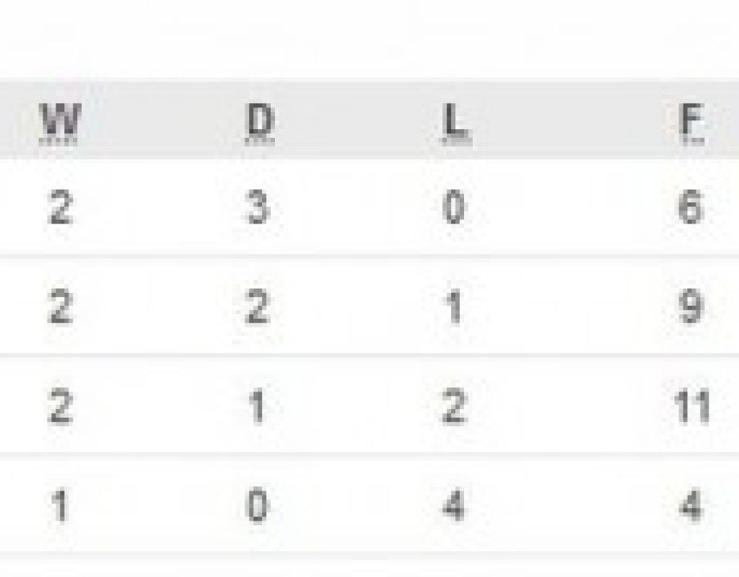Select the losses value 1 in second row
Image resolution: width=739 pixels, height=577 pixels.
point(455,308)
